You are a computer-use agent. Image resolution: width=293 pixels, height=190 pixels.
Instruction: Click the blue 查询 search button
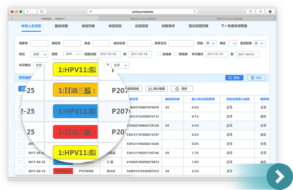(234, 78)
